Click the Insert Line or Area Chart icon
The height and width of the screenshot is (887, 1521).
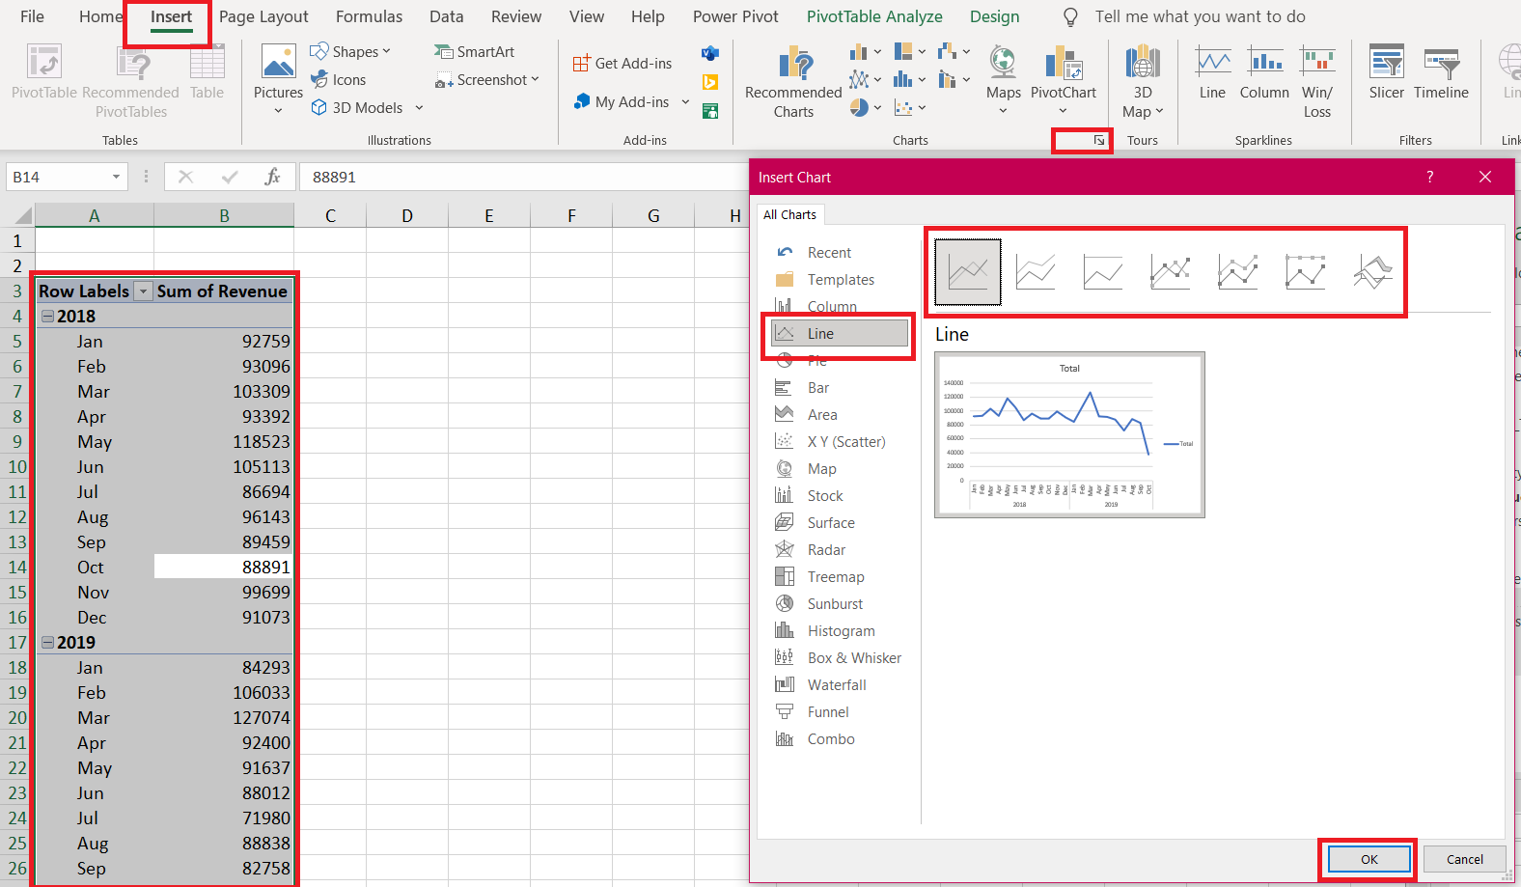coord(858,79)
